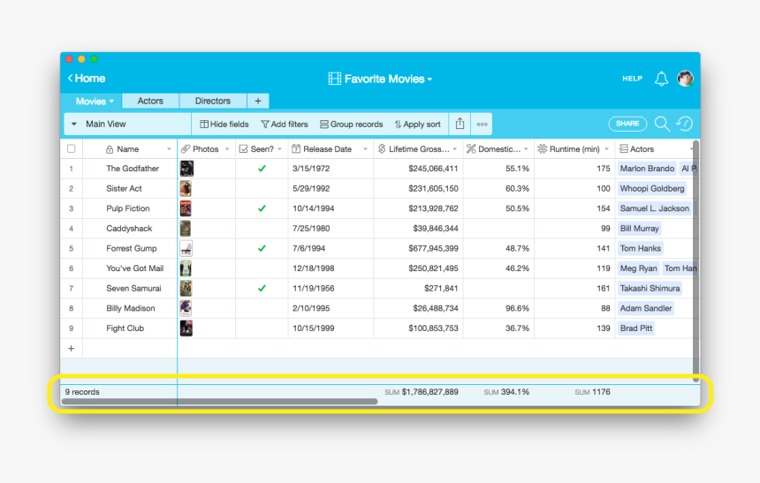Viewport: 760px width, 483px height.
Task: Click the HELP link
Action: 633,79
